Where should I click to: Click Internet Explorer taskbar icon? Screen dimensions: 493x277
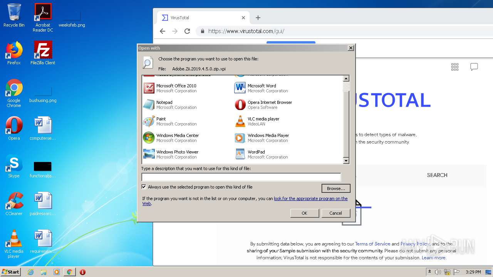(30, 272)
